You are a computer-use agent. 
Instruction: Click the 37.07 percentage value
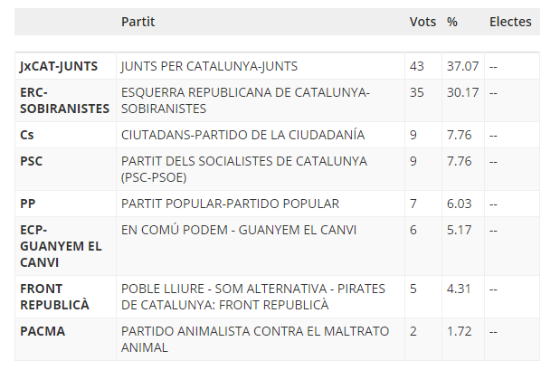tap(461, 67)
